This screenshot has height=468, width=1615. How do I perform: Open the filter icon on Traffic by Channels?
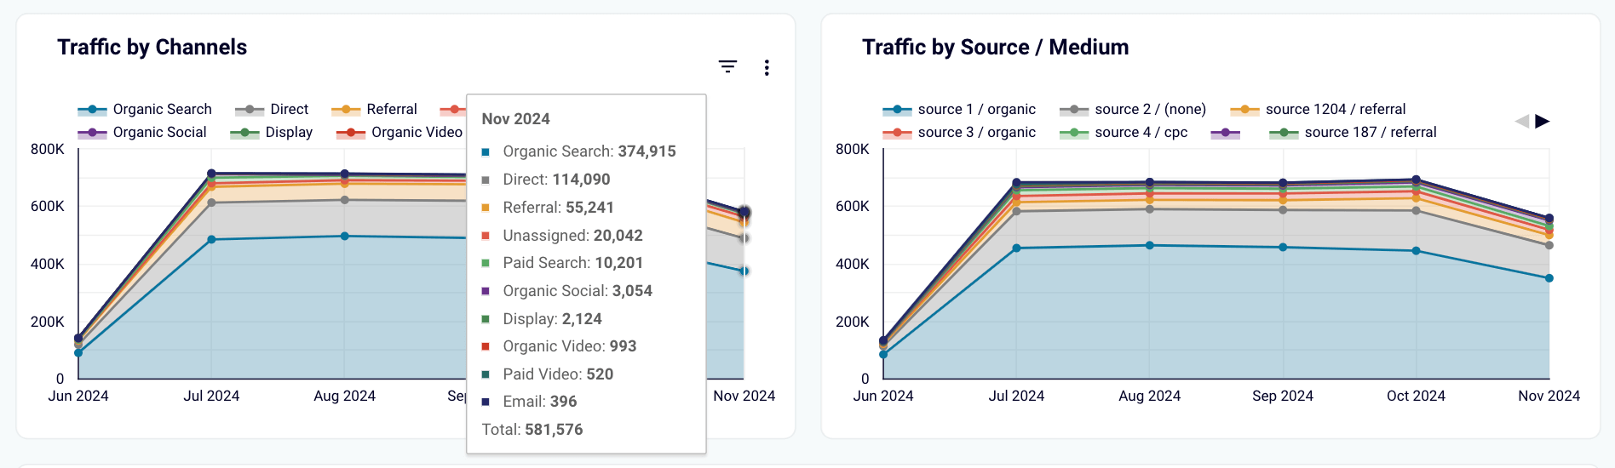tap(727, 66)
